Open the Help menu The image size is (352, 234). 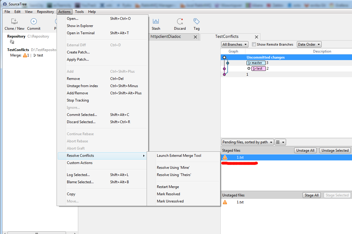(x=92, y=12)
